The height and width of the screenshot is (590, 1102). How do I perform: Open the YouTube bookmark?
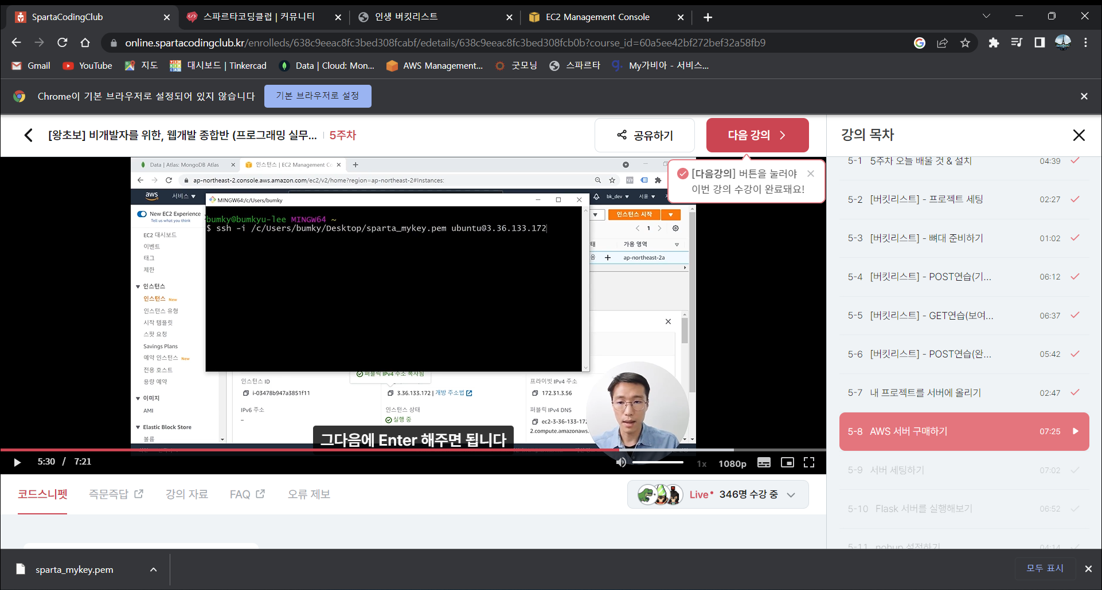[88, 65]
